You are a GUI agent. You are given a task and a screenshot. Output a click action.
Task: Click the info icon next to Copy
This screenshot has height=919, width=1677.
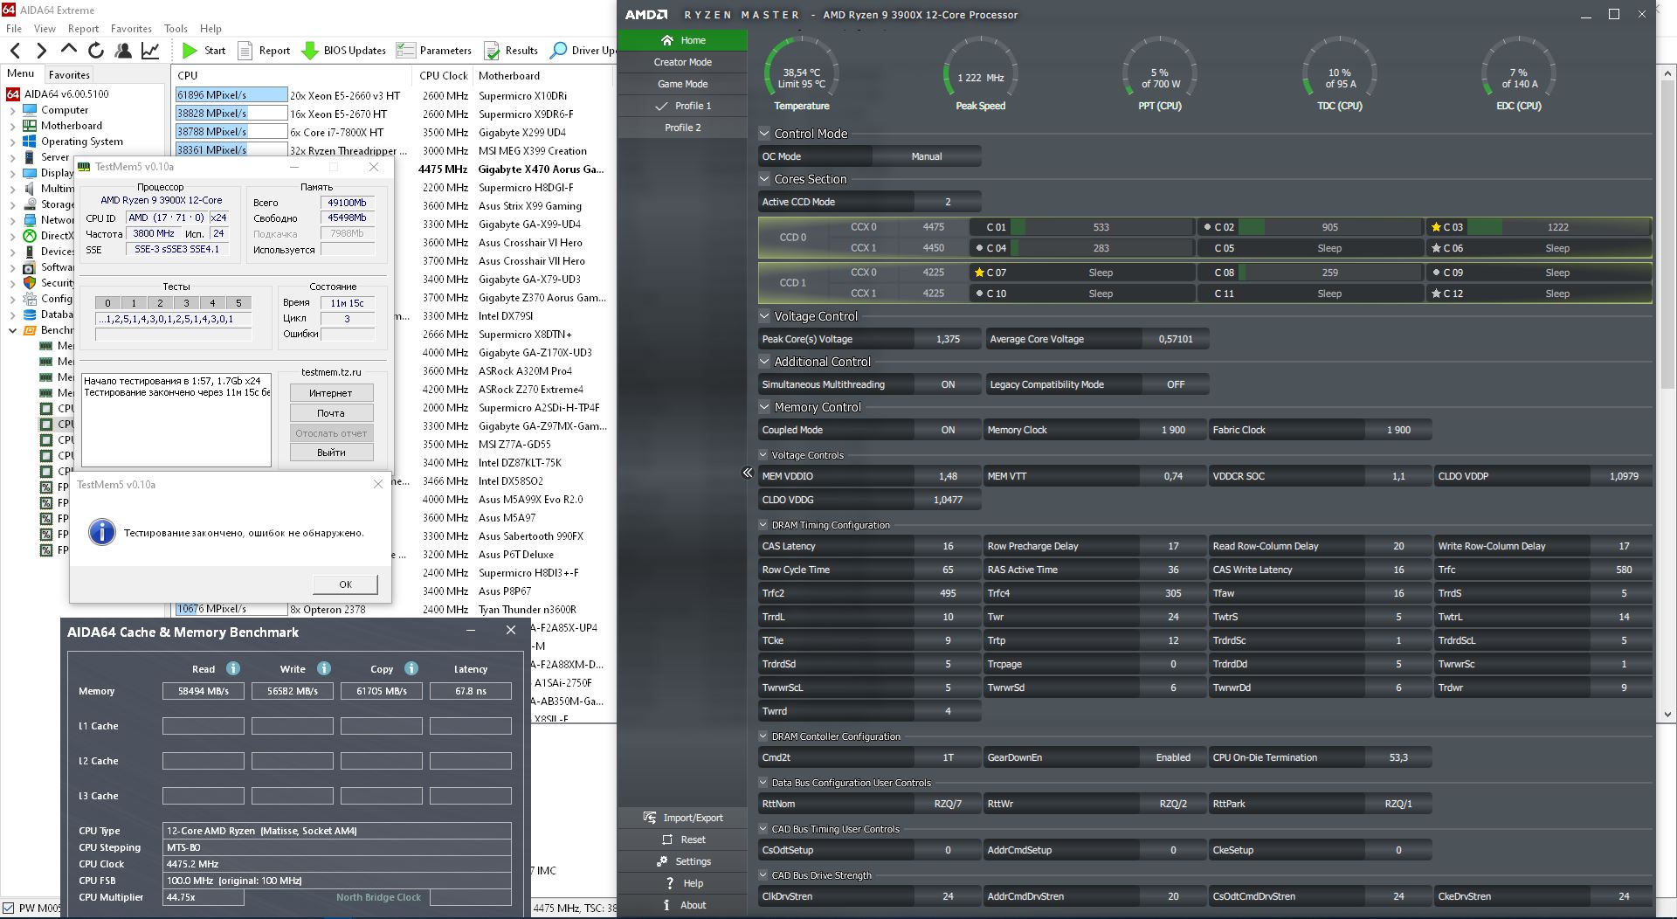(411, 668)
